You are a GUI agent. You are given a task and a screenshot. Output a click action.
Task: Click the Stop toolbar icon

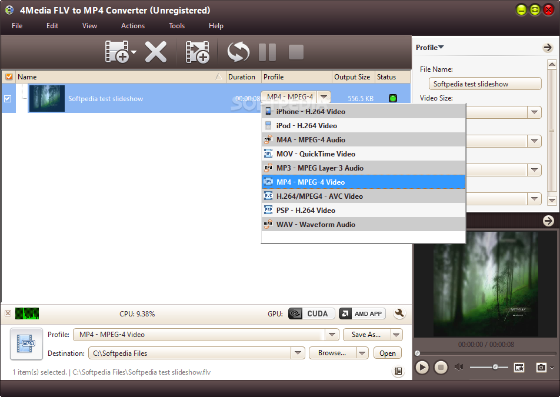(296, 52)
